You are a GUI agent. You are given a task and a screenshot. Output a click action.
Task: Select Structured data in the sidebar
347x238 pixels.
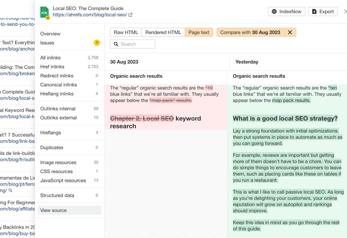point(57,195)
